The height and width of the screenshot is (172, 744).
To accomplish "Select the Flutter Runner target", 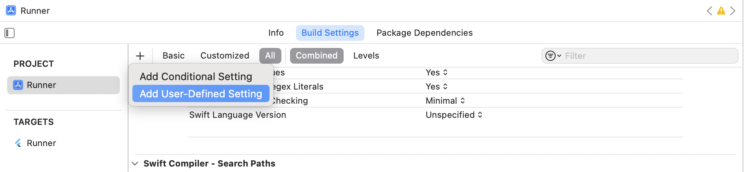I will (41, 143).
